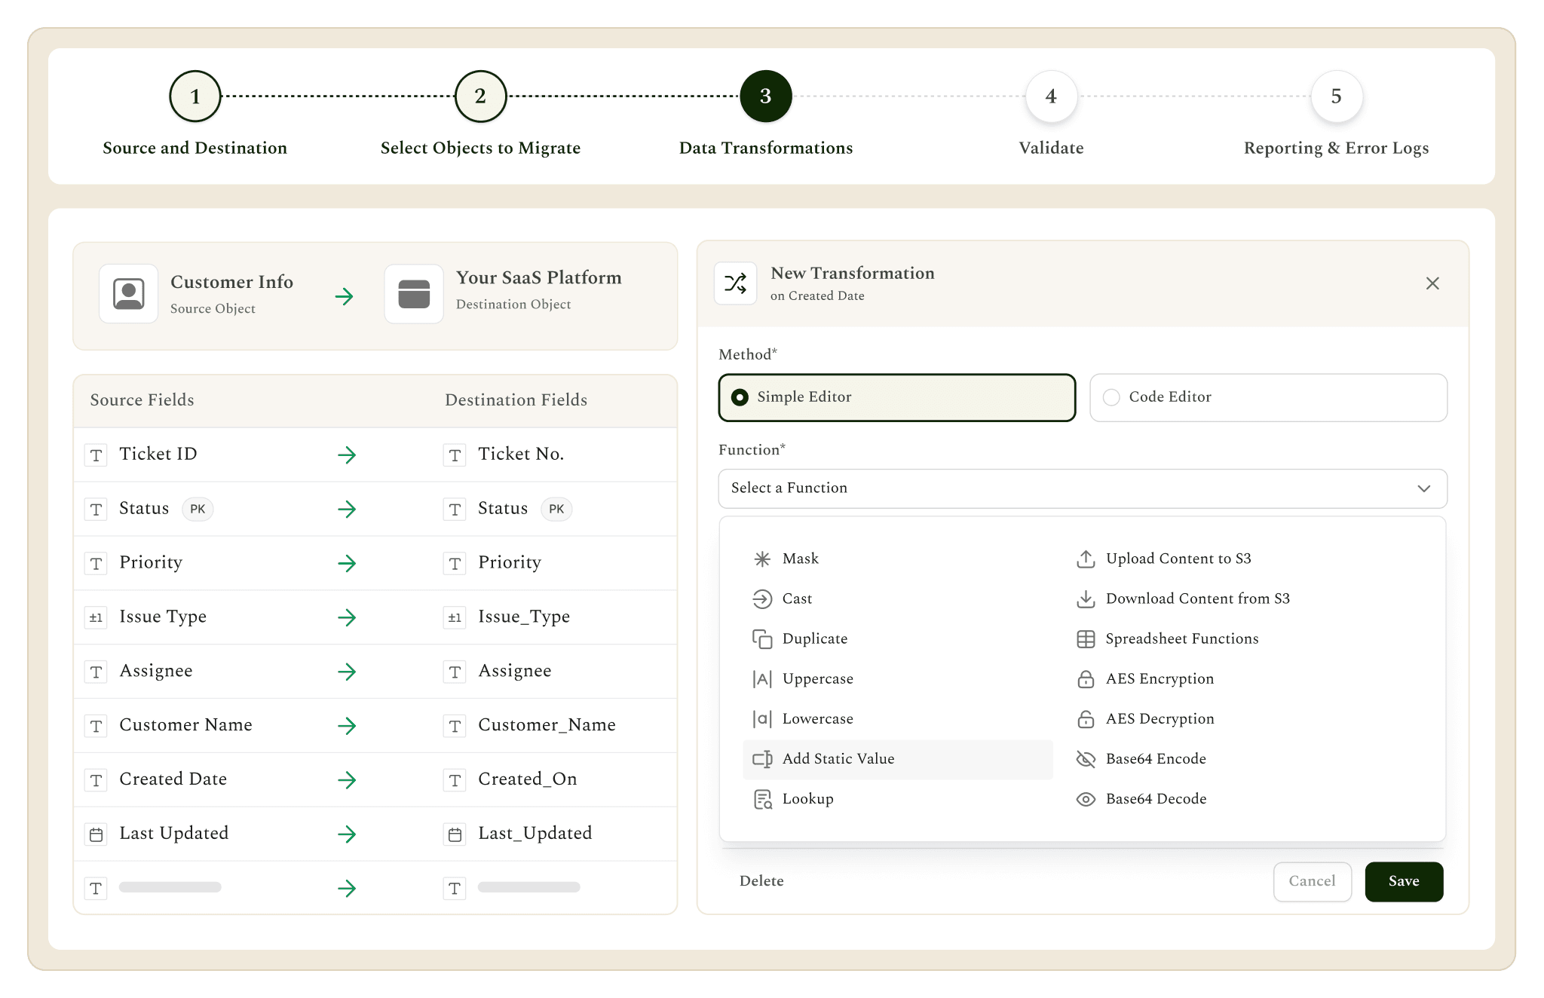This screenshot has height=998, width=1544.
Task: Click the source Priority field text
Action: (151, 563)
